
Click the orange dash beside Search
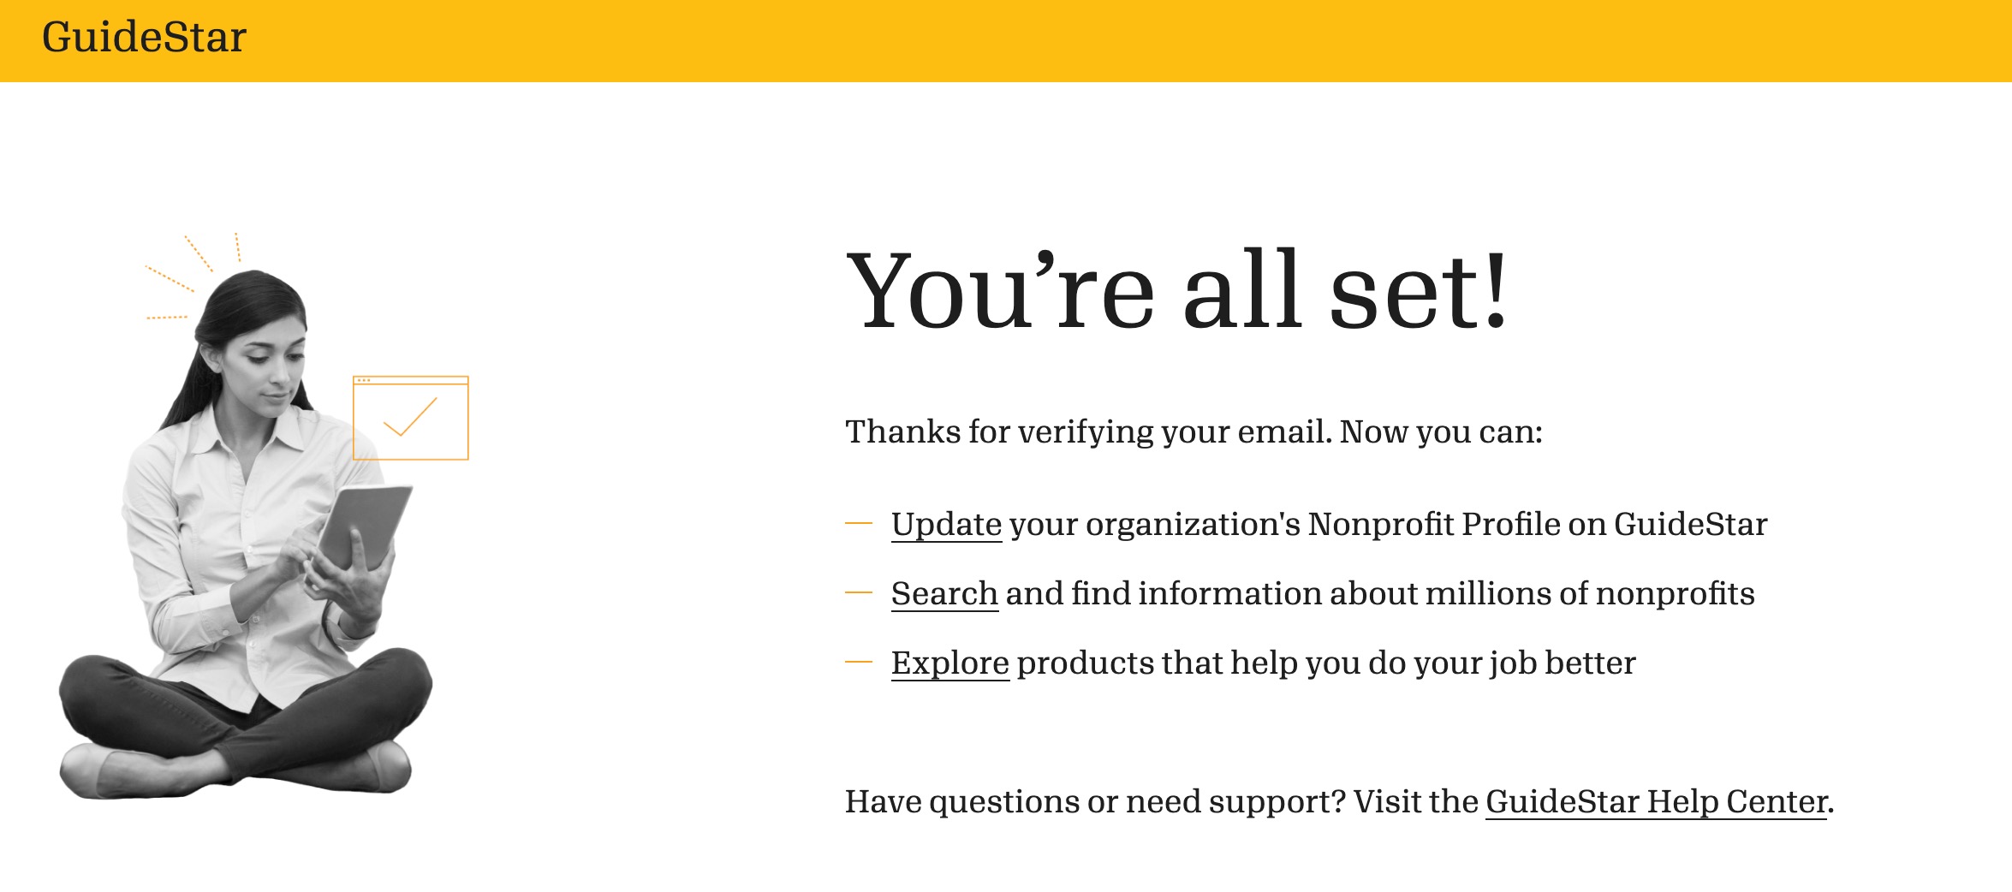(858, 592)
